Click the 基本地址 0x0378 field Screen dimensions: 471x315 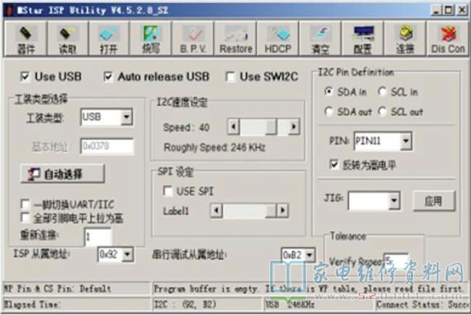[x=107, y=146]
